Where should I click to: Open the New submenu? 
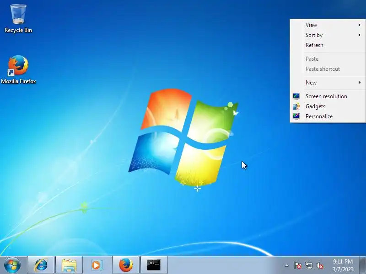[328, 83]
